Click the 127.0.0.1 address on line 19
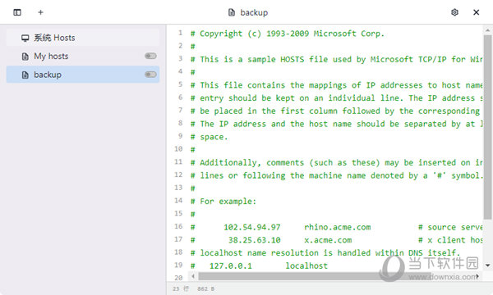 coord(230,265)
